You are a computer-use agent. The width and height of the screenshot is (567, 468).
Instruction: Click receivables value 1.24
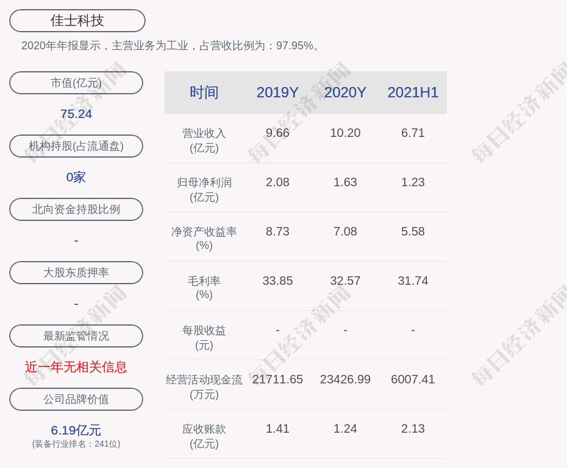345,428
